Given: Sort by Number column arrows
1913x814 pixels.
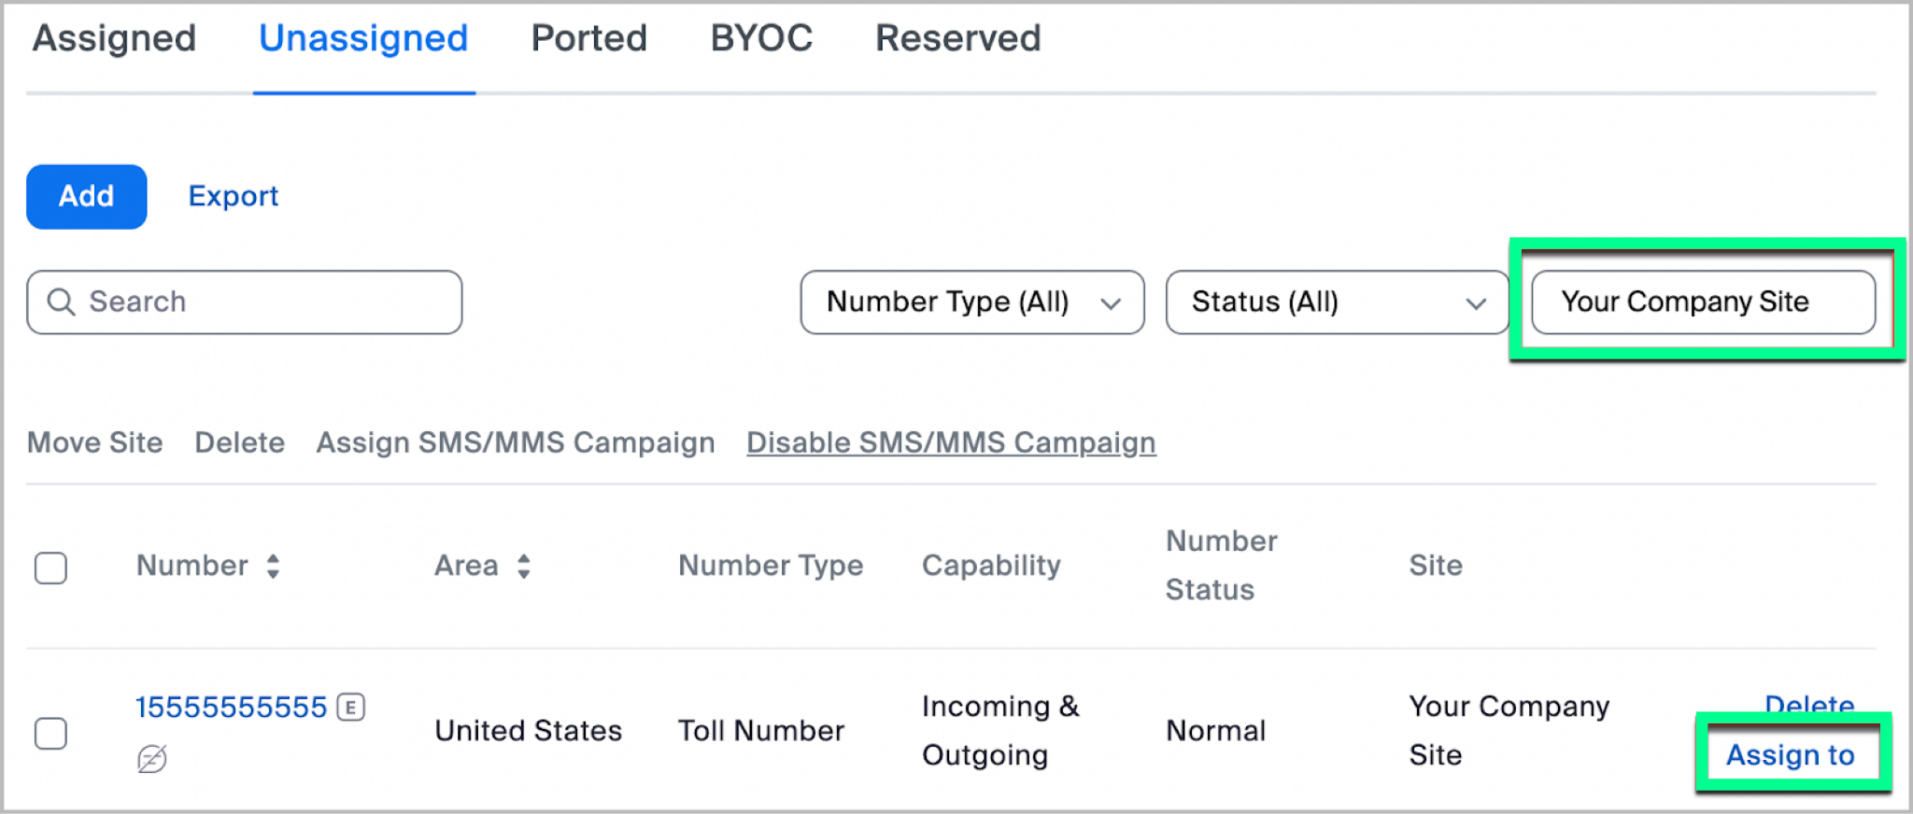Looking at the screenshot, I should pos(273,566).
